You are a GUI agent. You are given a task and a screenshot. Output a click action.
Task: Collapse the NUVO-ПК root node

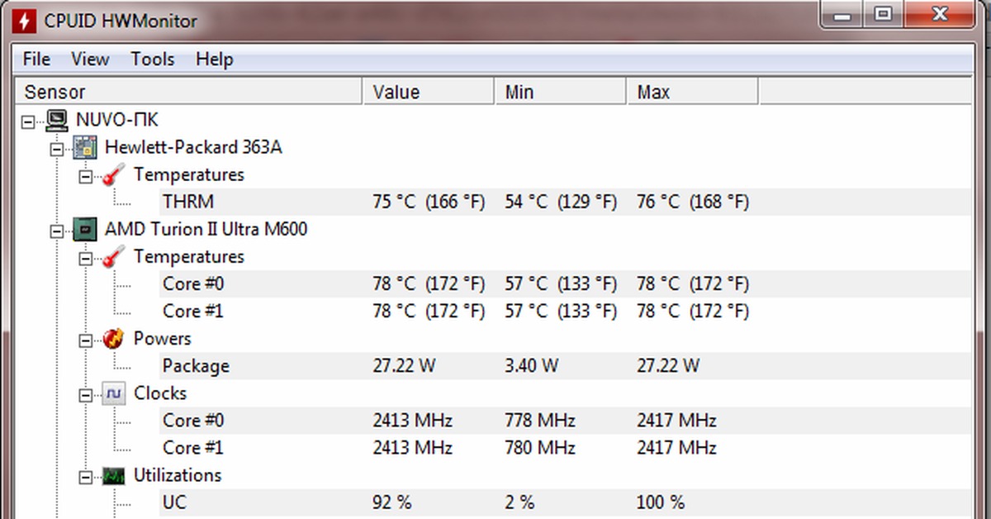(29, 121)
